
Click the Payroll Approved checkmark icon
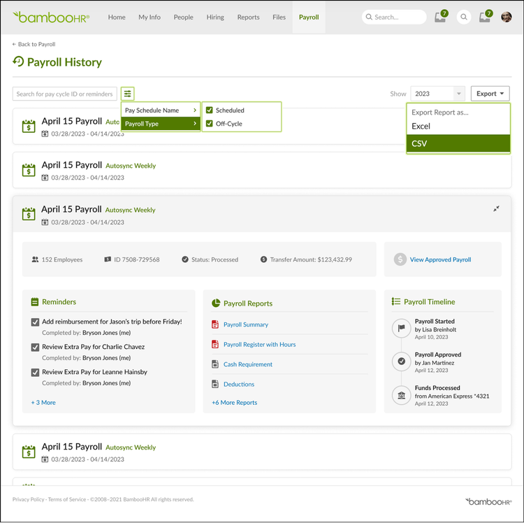pyautogui.click(x=401, y=361)
